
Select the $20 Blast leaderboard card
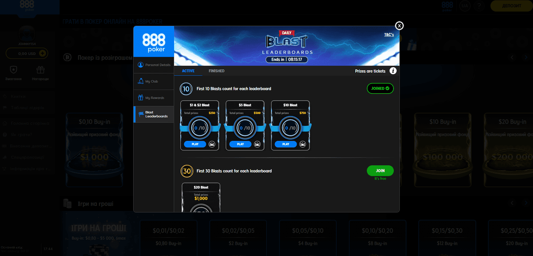[201, 197]
